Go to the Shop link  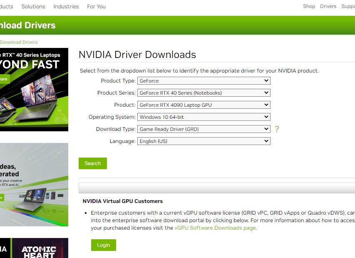[309, 6]
